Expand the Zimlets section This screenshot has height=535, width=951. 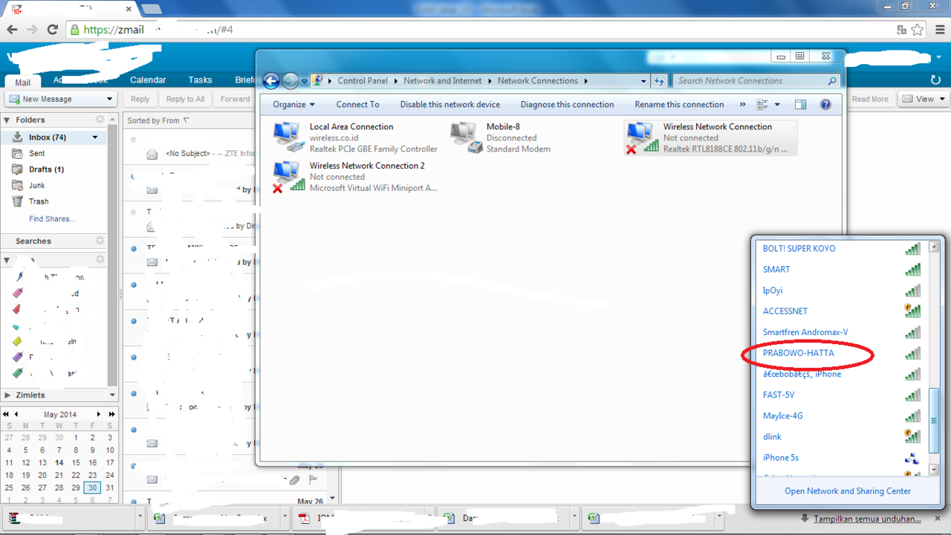coord(7,395)
